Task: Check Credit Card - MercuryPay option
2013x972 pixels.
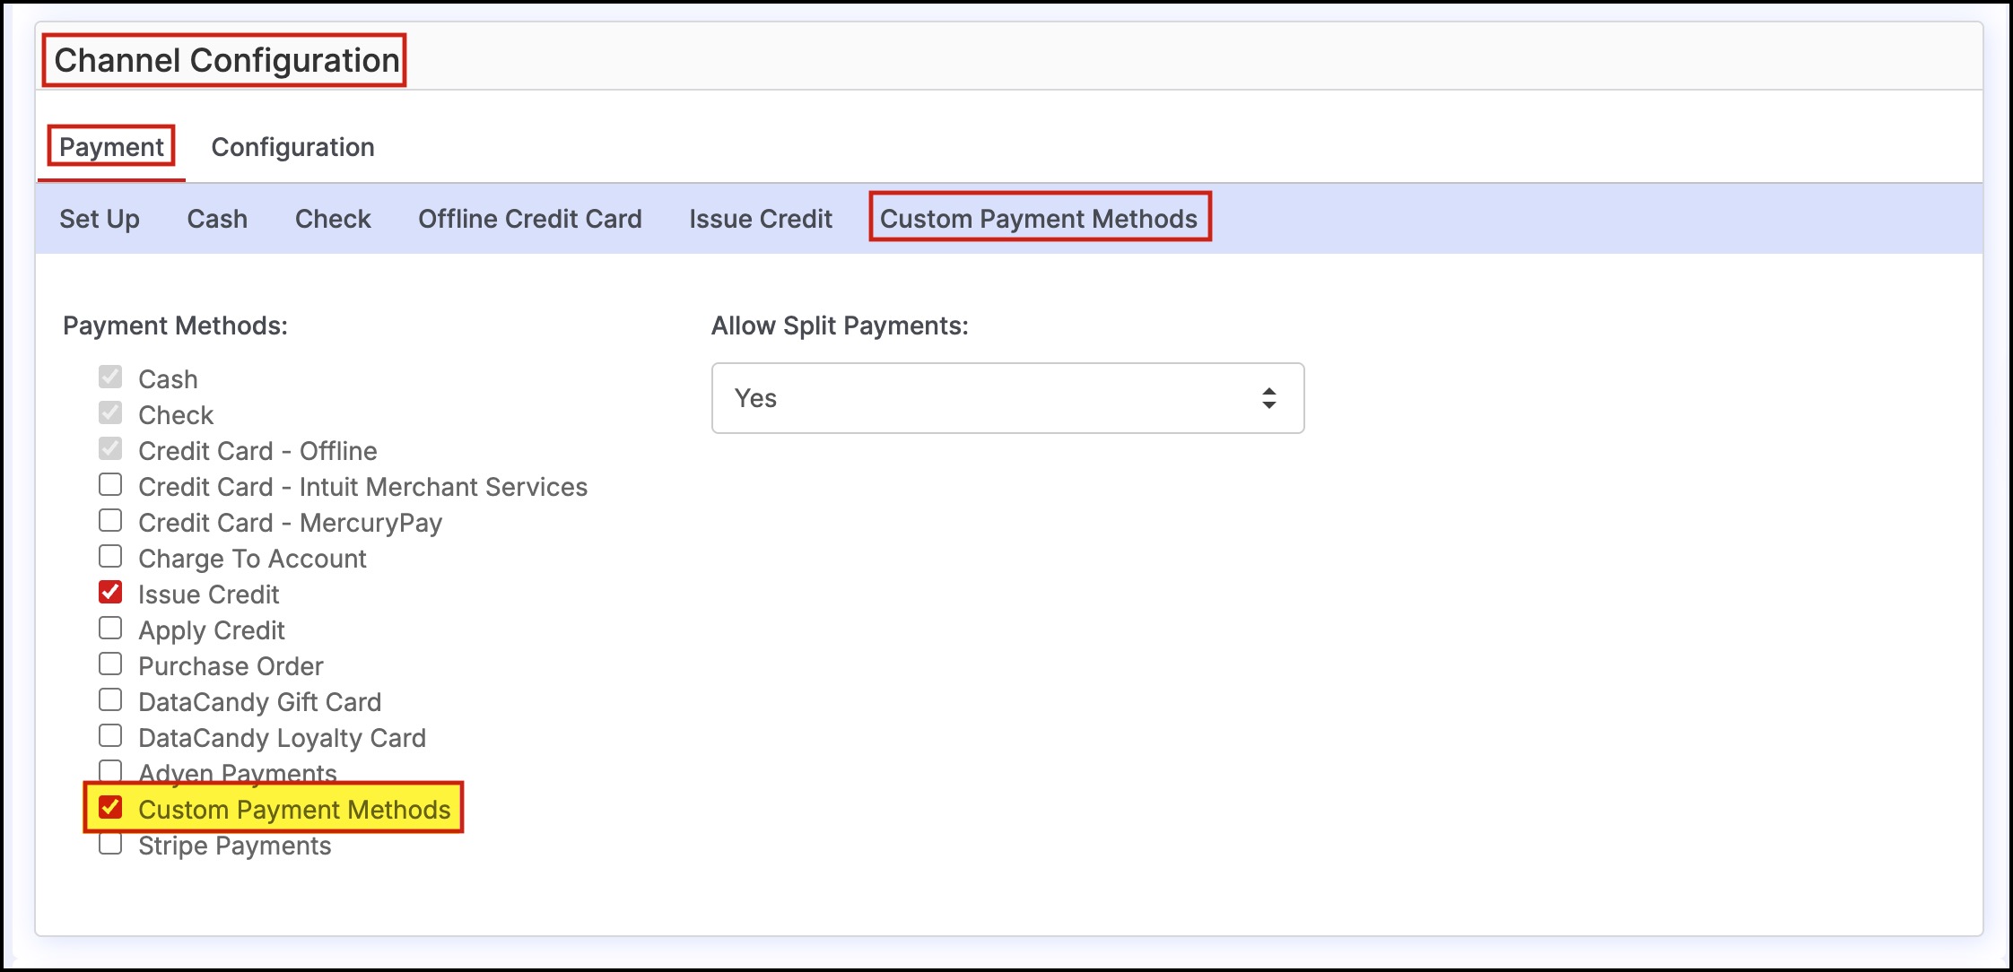Action: click(110, 521)
